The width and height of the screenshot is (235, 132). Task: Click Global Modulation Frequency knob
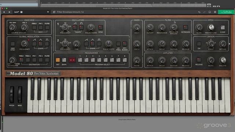25,44
